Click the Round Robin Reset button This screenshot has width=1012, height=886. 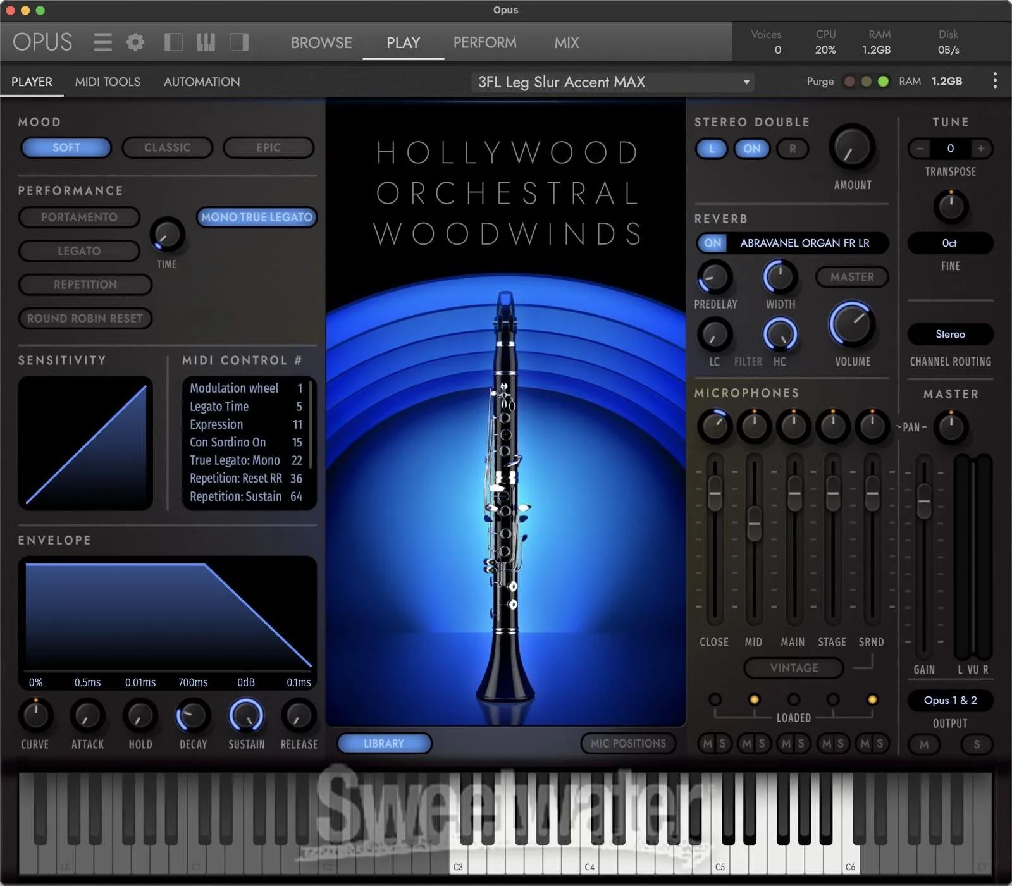coord(85,318)
